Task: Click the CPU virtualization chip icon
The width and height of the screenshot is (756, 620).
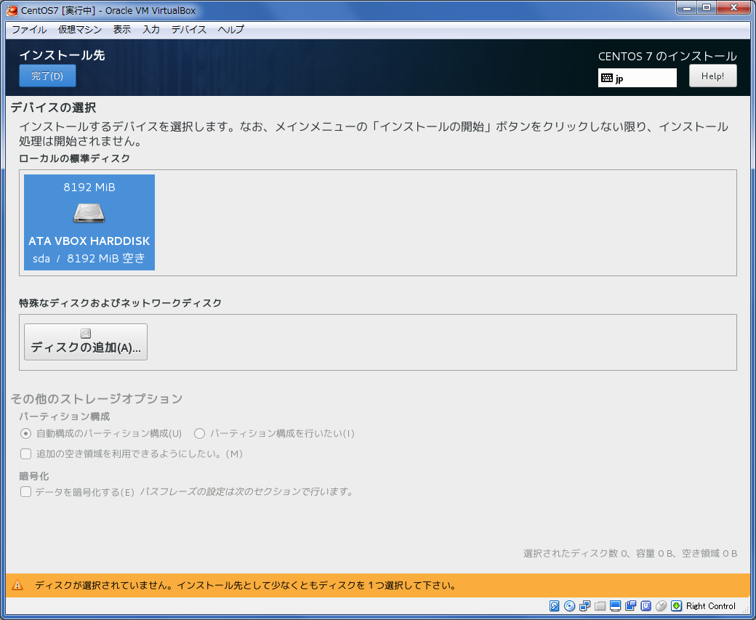Action: click(646, 606)
